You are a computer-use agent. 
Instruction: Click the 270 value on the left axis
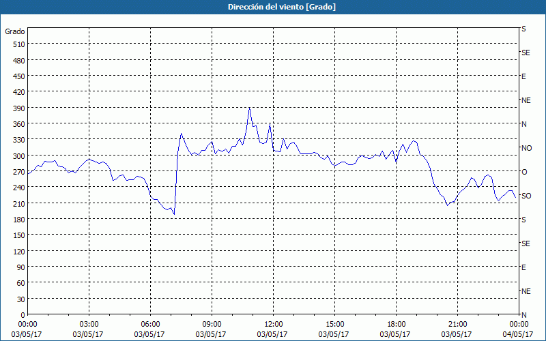[x=19, y=172]
